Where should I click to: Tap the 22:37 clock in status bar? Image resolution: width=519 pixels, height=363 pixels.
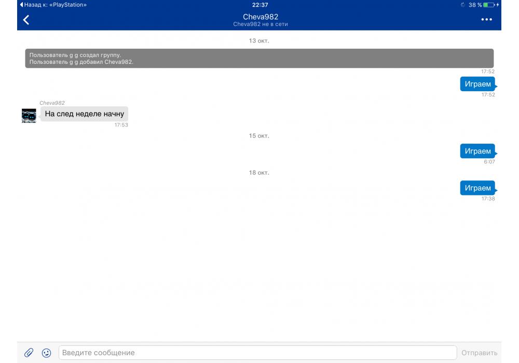click(260, 5)
